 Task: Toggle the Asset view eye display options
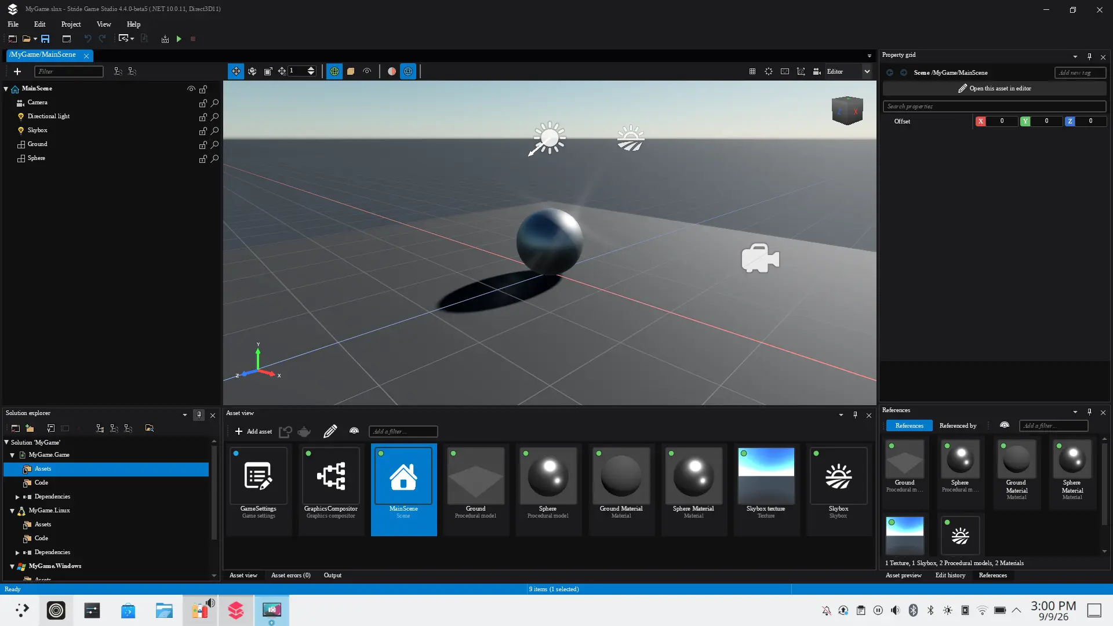pyautogui.click(x=354, y=431)
